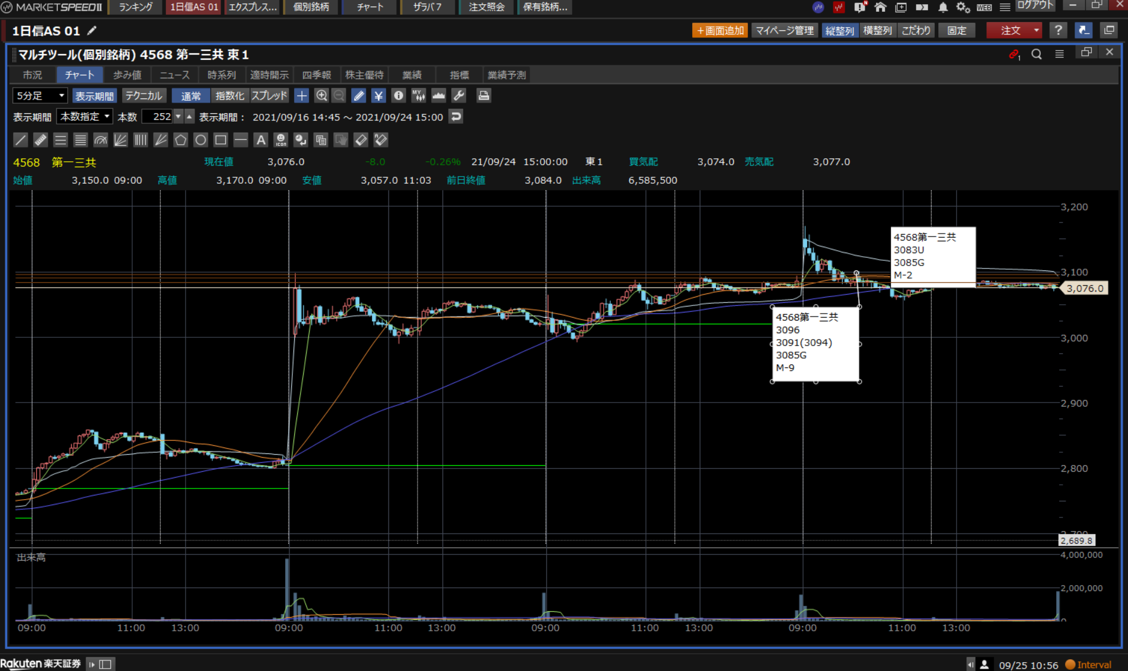1128x671 pixels.
Task: Click the マイページ管理 button
Action: point(784,30)
